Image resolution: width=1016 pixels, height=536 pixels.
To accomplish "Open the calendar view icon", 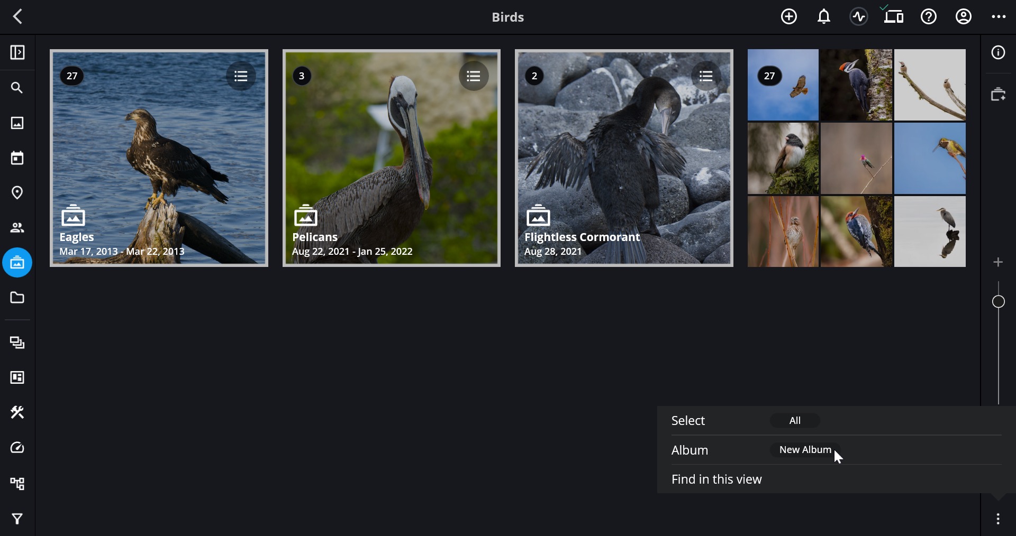I will pos(17,158).
